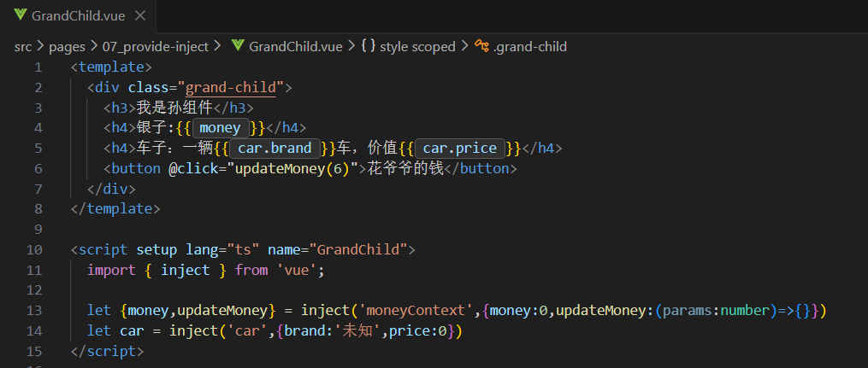Click the car.price expression on line 5

point(459,149)
